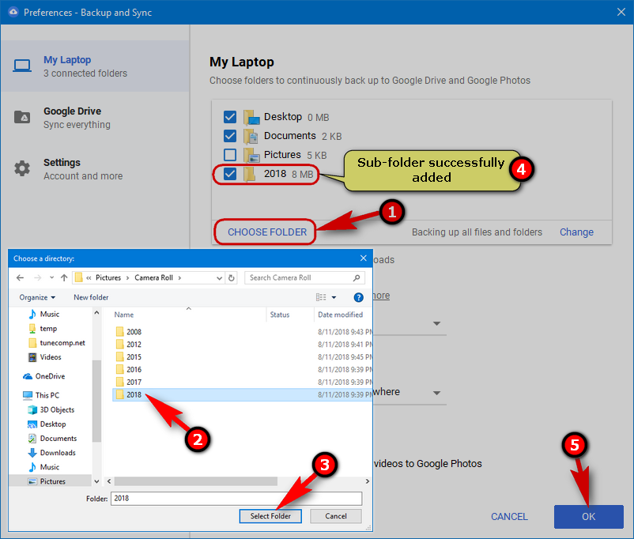Refresh the Camera Roll folder view

[232, 277]
